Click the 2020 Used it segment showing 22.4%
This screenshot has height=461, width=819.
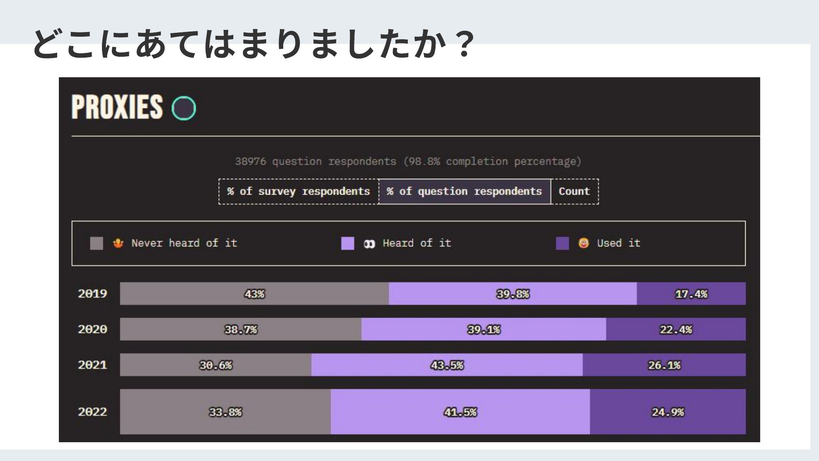(x=676, y=329)
